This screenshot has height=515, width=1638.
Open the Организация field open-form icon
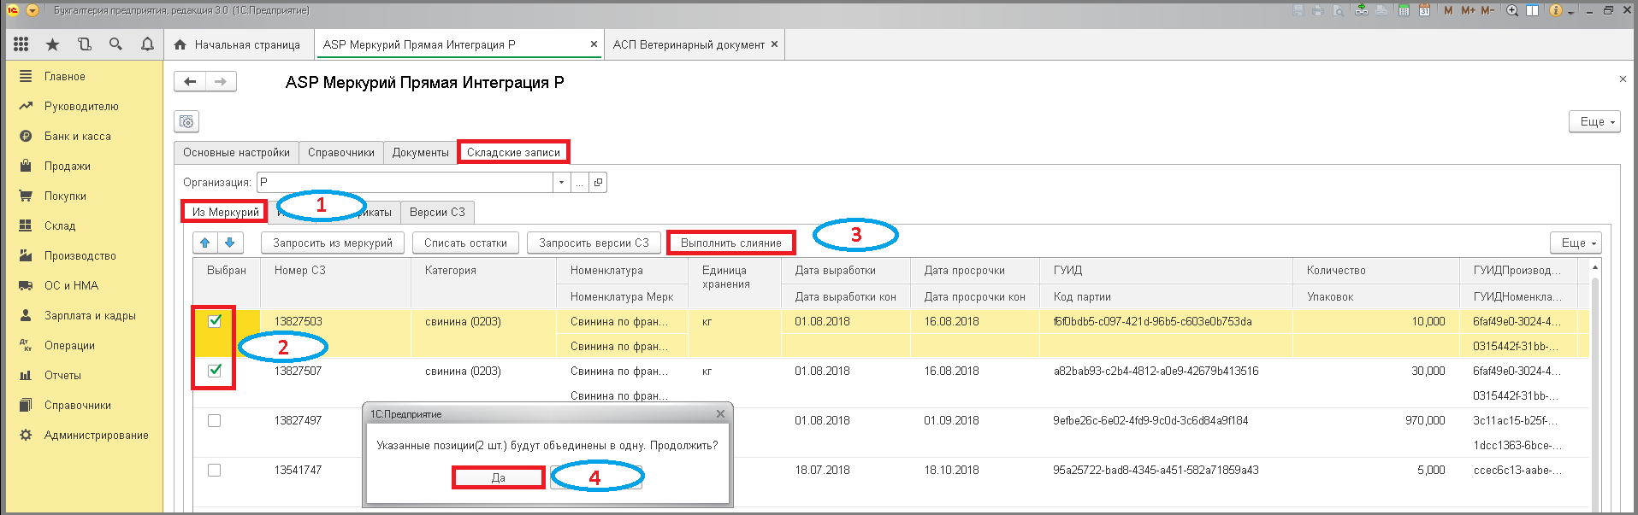pyautogui.click(x=599, y=182)
